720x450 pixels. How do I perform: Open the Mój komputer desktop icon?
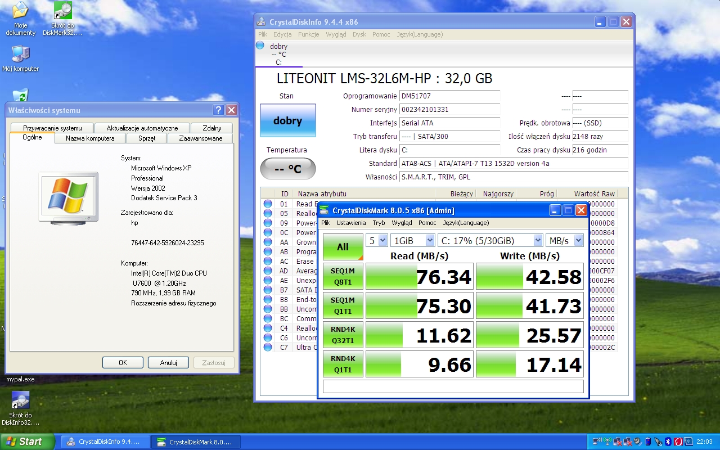[20, 58]
